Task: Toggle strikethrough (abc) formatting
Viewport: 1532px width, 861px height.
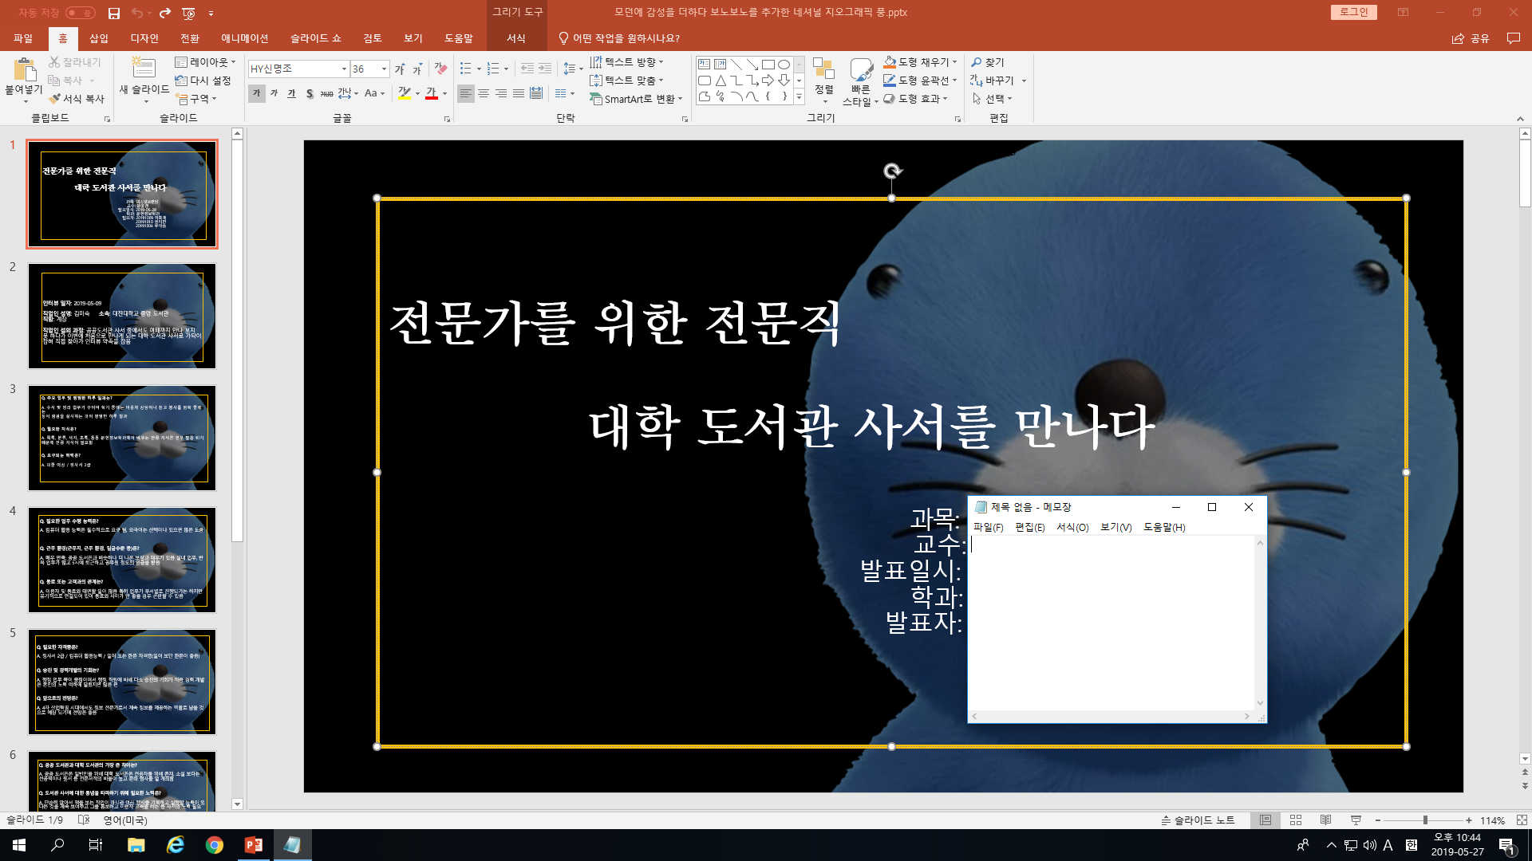Action: point(326,93)
